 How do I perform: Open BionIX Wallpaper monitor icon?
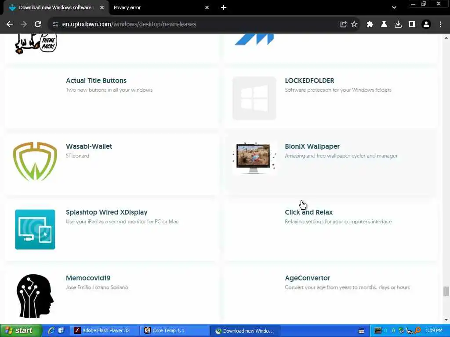point(254,158)
